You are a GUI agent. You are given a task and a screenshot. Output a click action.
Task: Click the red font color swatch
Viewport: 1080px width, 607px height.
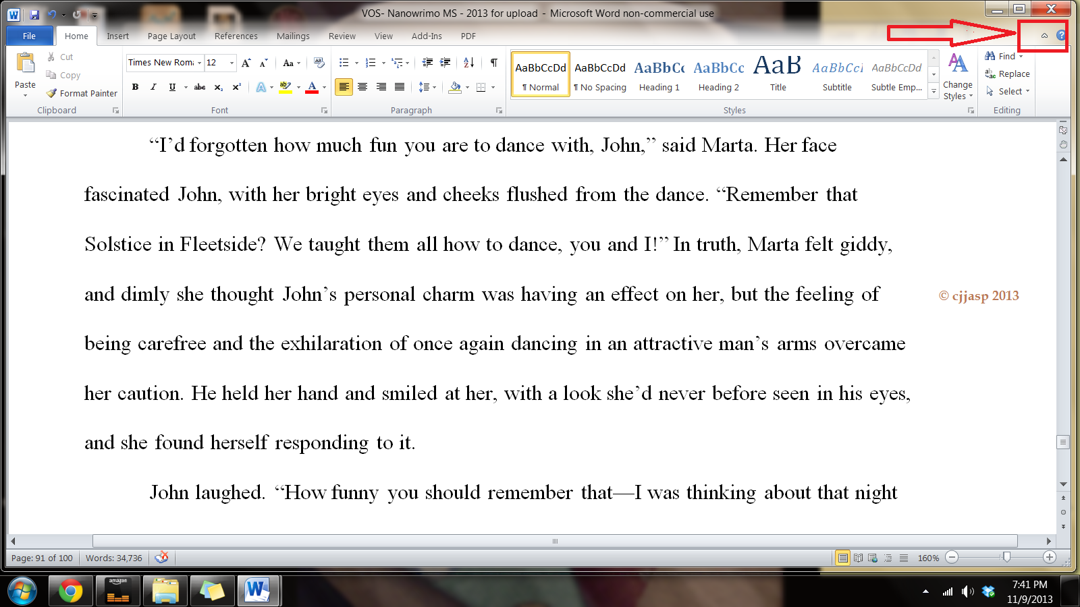pos(312,87)
